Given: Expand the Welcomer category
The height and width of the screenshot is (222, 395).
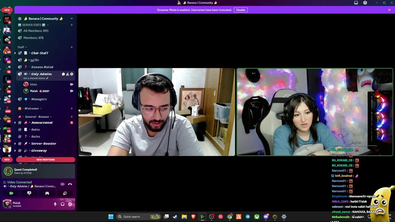Looking at the screenshot, I should coord(30,109).
